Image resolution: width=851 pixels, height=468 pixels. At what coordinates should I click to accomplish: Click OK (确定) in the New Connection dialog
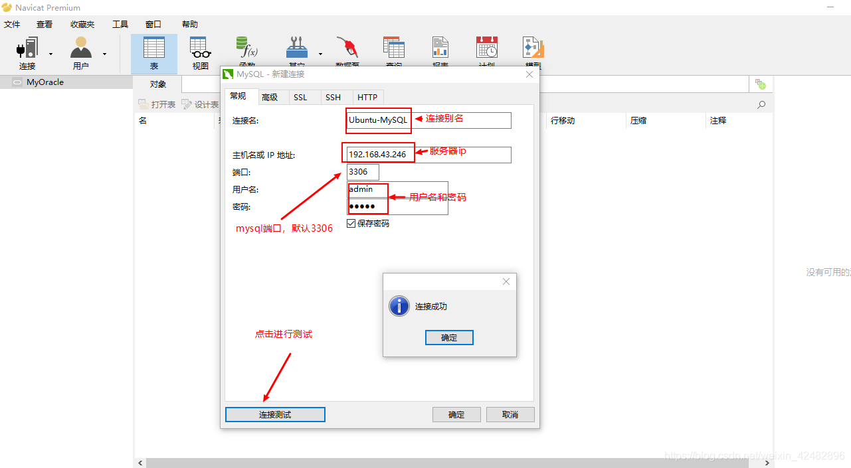pos(456,414)
